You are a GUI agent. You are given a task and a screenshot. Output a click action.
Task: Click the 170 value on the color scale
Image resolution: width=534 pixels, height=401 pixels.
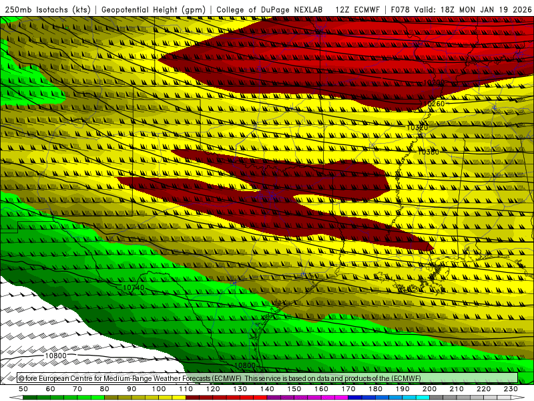348,389
